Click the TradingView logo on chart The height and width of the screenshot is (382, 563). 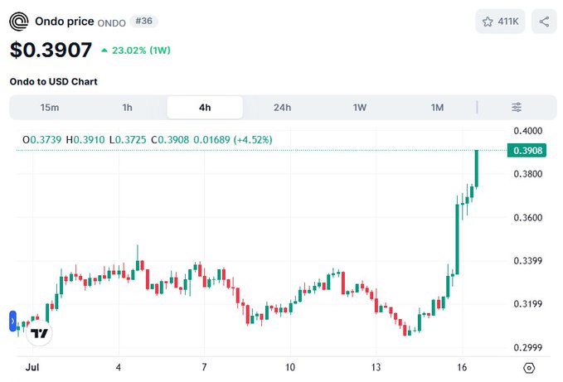tap(39, 333)
